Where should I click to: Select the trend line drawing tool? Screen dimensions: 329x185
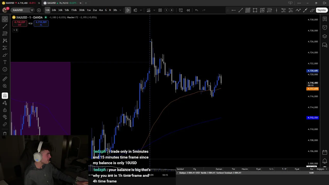[5, 26]
